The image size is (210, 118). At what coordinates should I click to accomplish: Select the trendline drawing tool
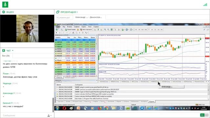[x=70, y=33]
